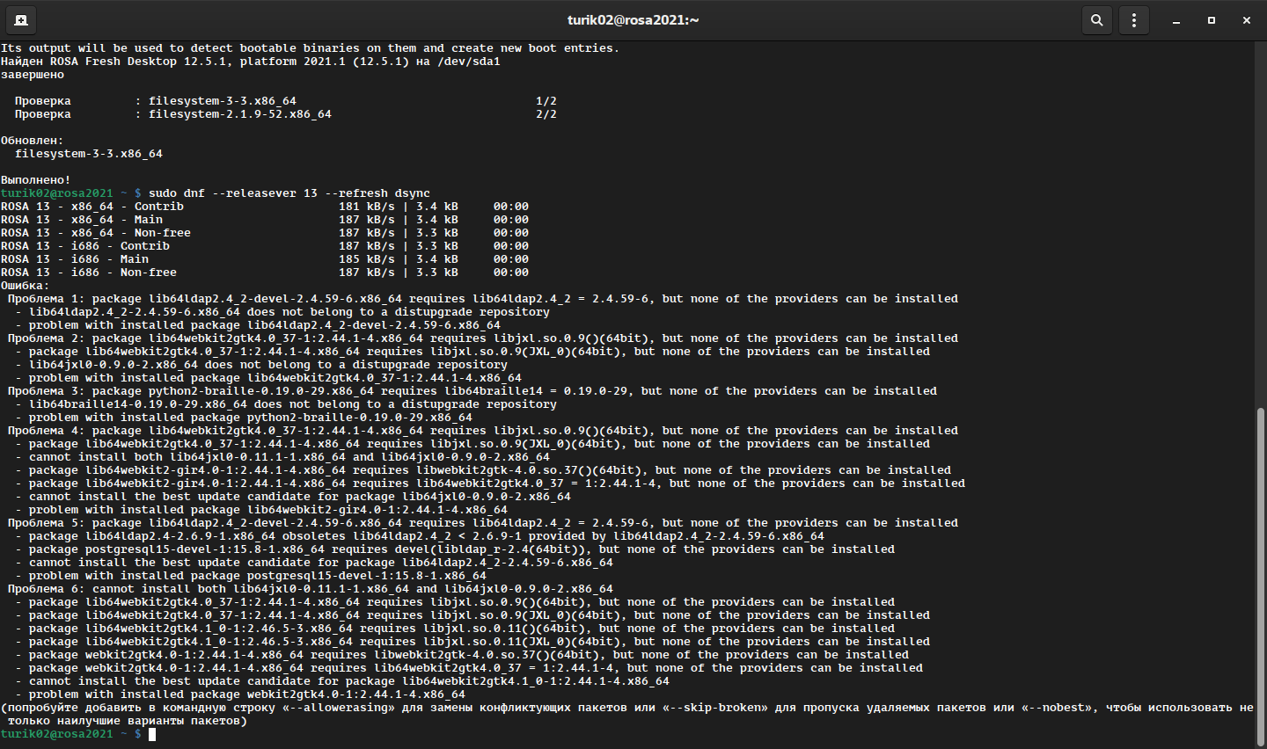Click the terminal's vertical scrollbar thumb
This screenshot has width=1267, height=749.
(1261, 577)
